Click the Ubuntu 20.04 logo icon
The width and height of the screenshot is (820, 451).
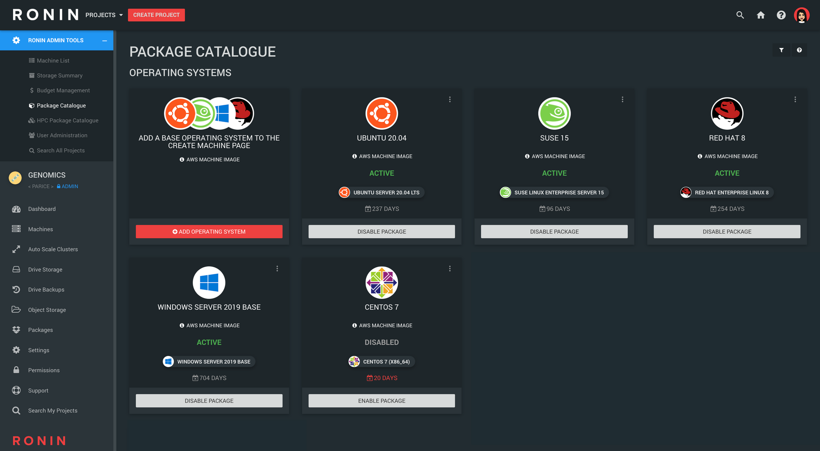click(x=381, y=113)
